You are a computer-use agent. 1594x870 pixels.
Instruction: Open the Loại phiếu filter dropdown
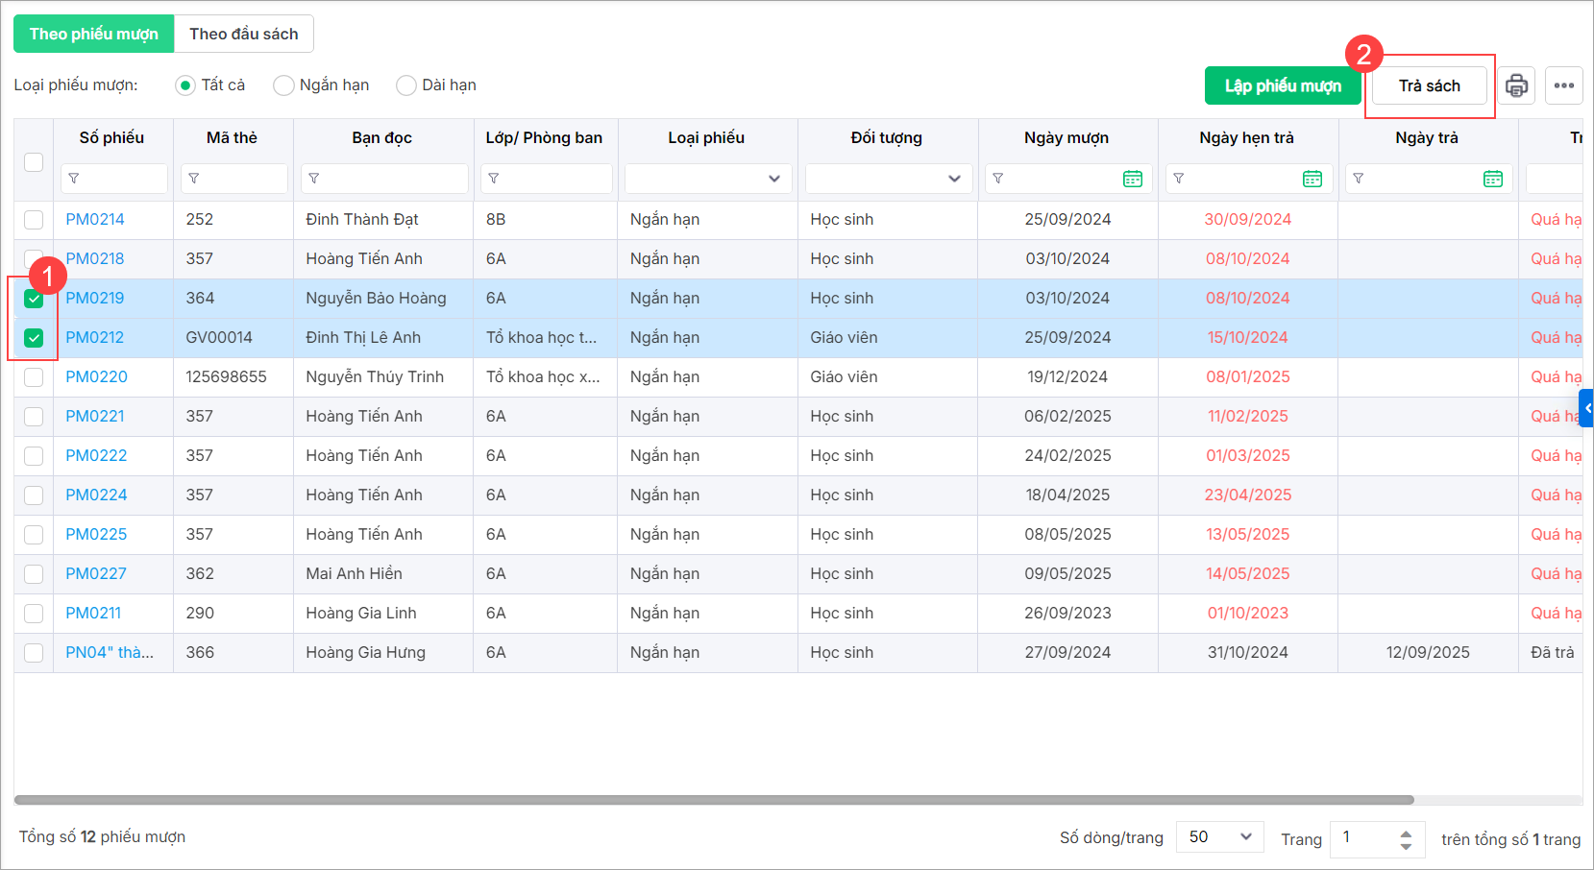coord(707,179)
